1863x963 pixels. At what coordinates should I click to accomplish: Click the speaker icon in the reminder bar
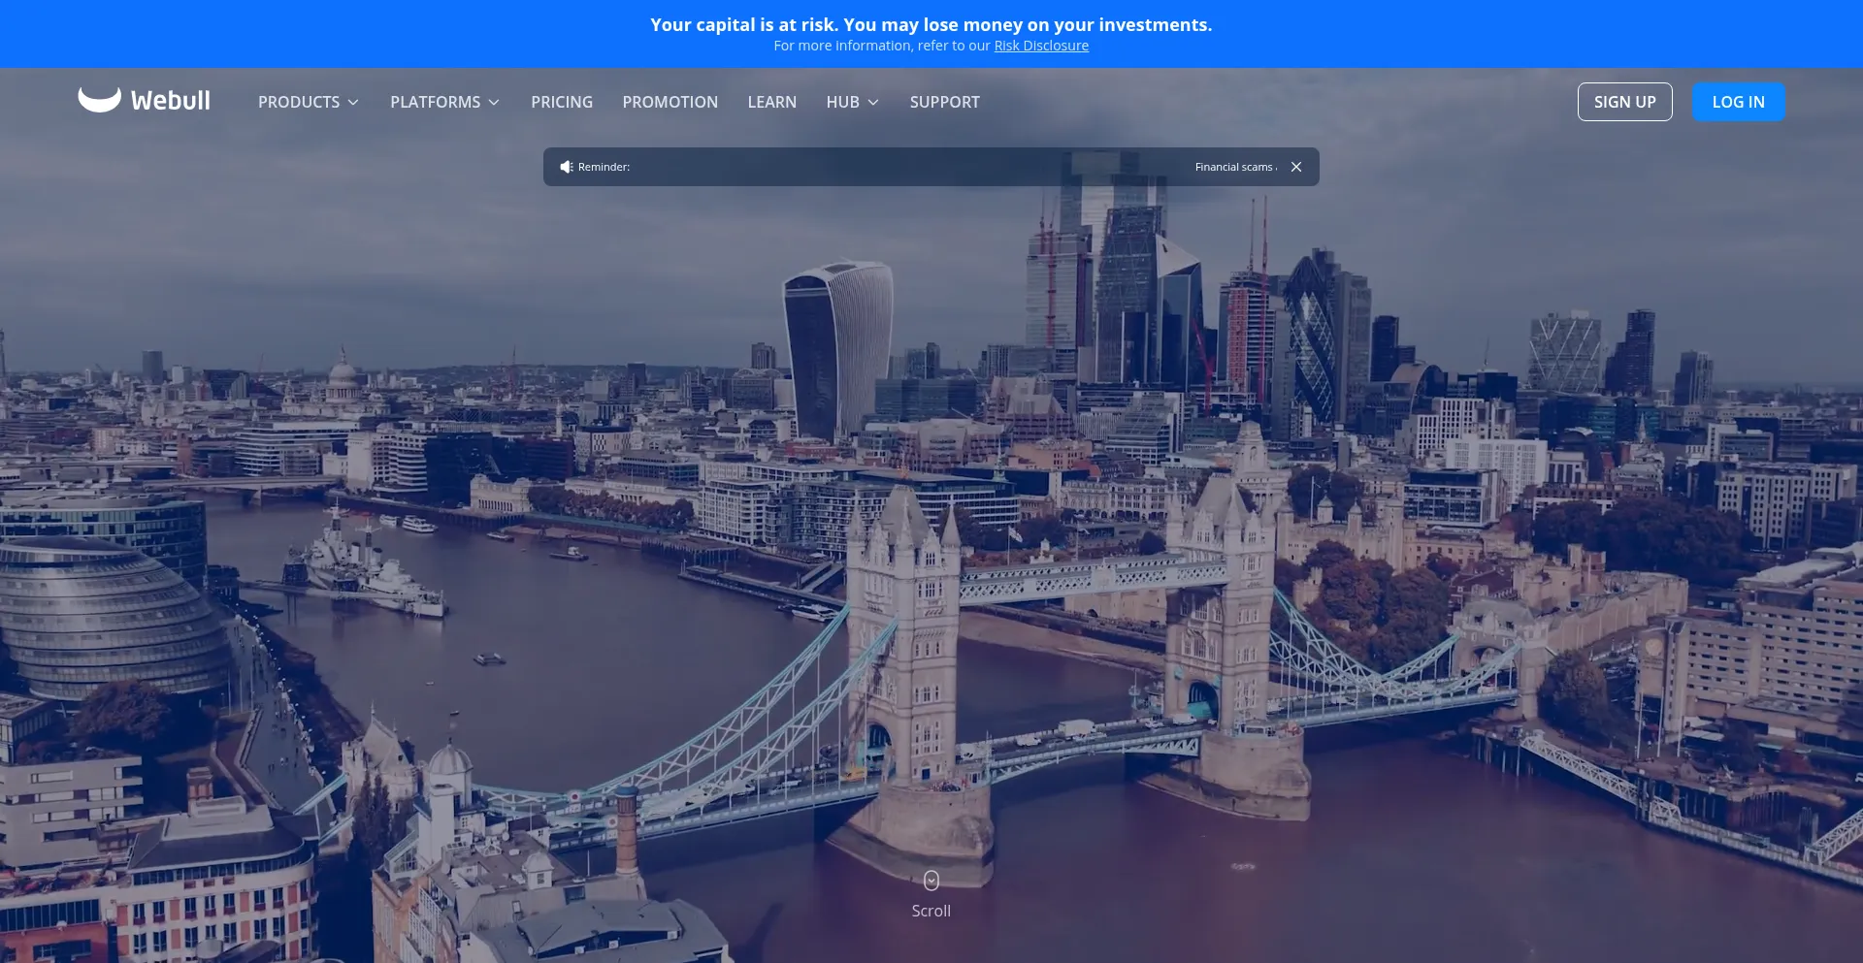tap(567, 166)
